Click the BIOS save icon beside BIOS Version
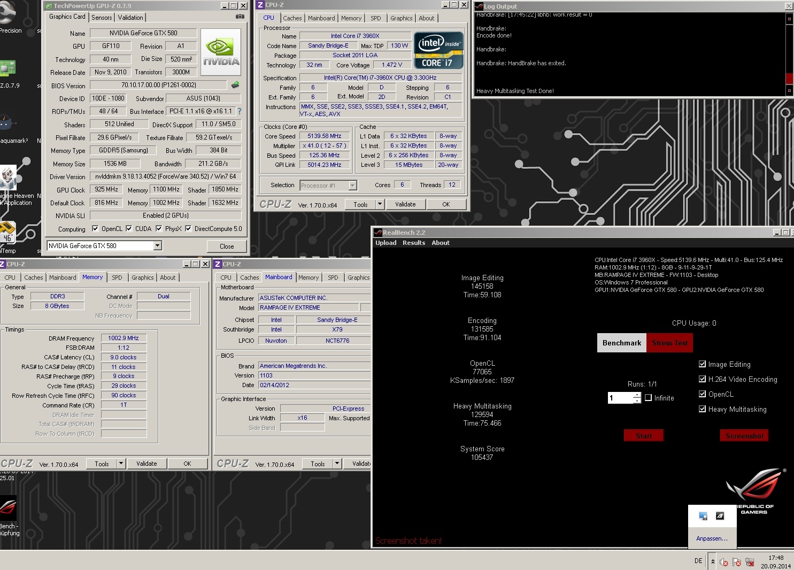 click(x=235, y=84)
